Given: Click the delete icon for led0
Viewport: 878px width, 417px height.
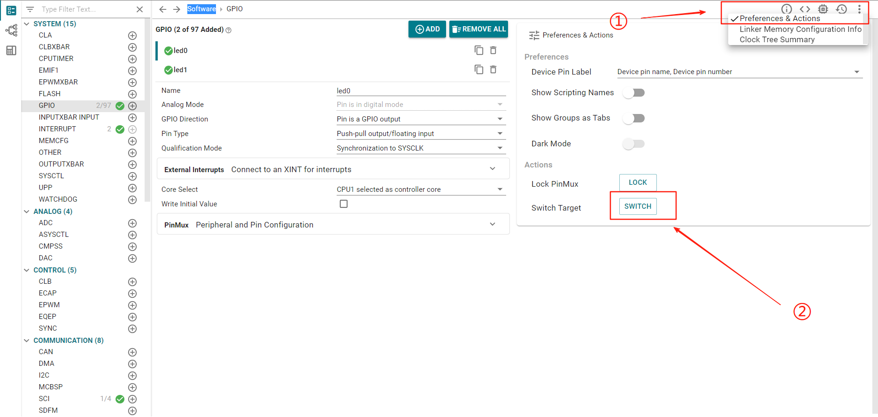Looking at the screenshot, I should (x=493, y=50).
